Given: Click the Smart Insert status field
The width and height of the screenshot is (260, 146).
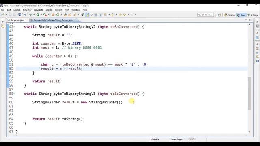Looking at the screenshot, I should pyautogui.click(x=176, y=140).
